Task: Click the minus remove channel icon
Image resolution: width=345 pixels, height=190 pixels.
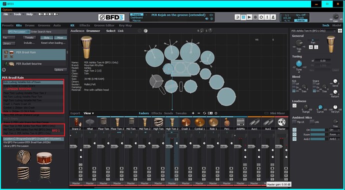Action: click(199, 113)
